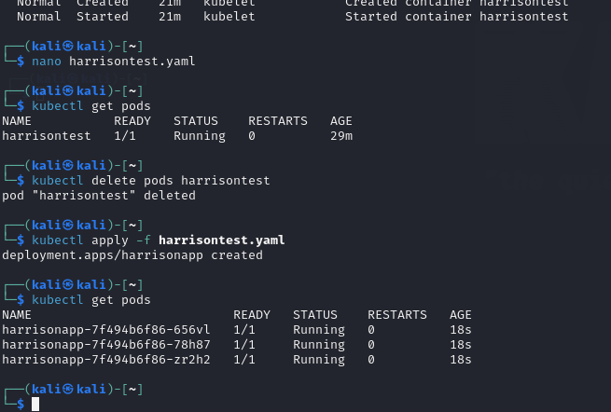Viewport: 611px width, 412px height.
Task: Click the Kali ㉿ symbol in the last prompt
Action: coord(67,388)
